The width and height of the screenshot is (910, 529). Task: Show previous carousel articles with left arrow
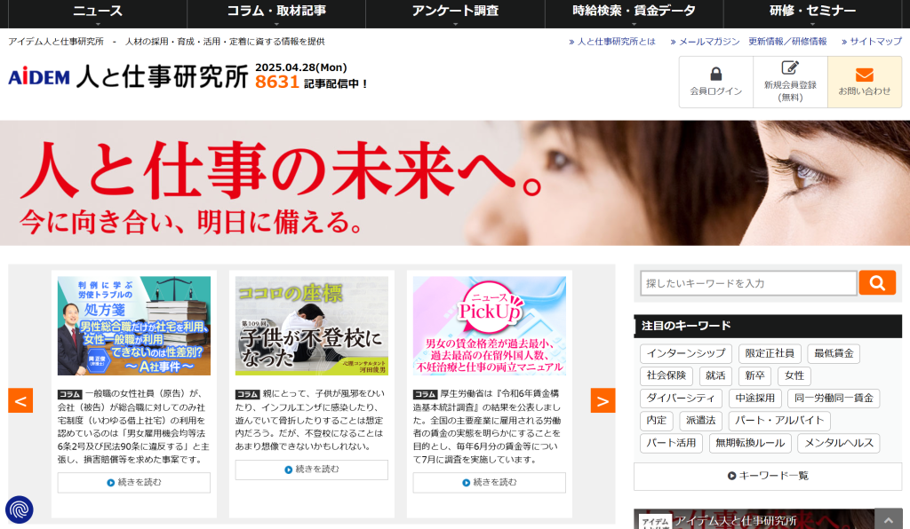(x=20, y=400)
